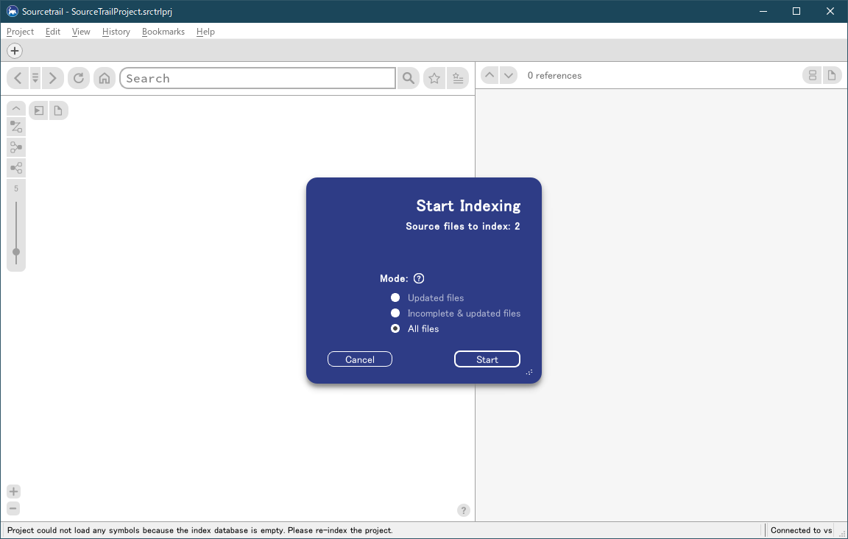Click the dialog resize grip corner
848x539 pixels.
tap(529, 373)
